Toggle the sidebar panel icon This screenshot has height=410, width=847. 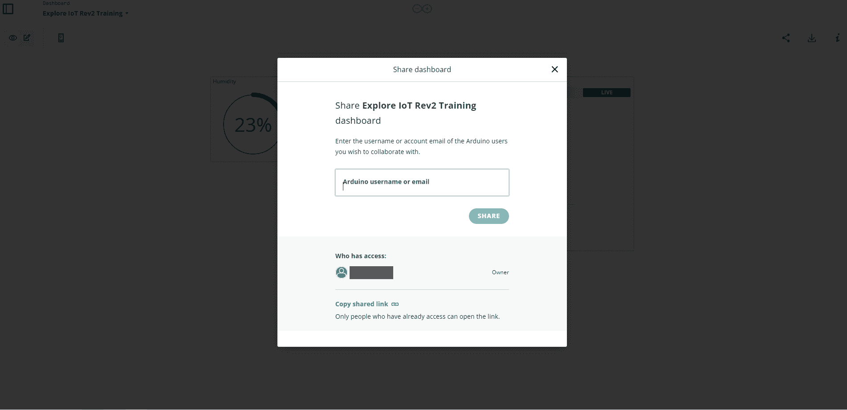click(x=8, y=9)
